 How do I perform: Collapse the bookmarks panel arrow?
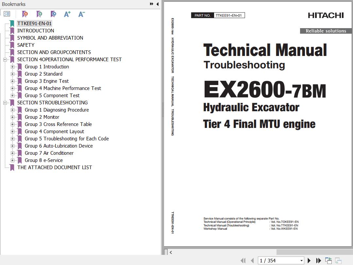157,4
